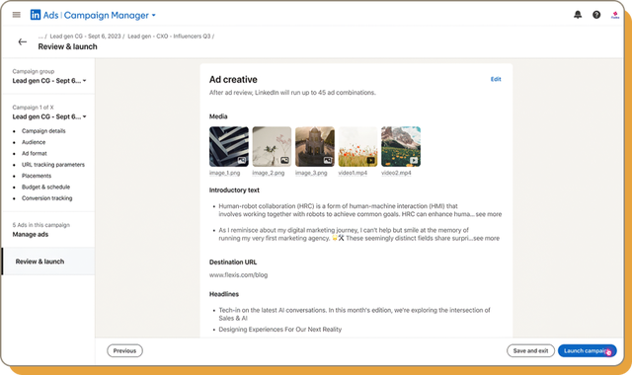632x375 pixels.
Task: Click the Edit link for Ad creative
Action: (496, 79)
